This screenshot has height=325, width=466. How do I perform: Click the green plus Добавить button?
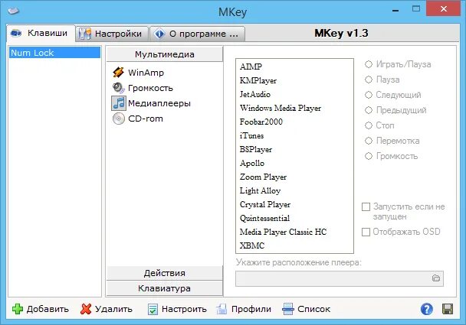[41, 309]
